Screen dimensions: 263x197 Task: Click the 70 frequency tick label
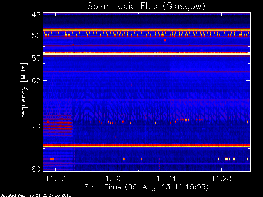click(37, 126)
